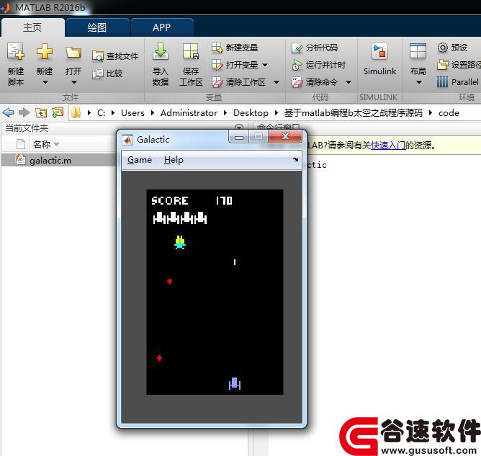481x456 pixels.
Task: Open the Game menu in Galactic
Action: point(140,160)
